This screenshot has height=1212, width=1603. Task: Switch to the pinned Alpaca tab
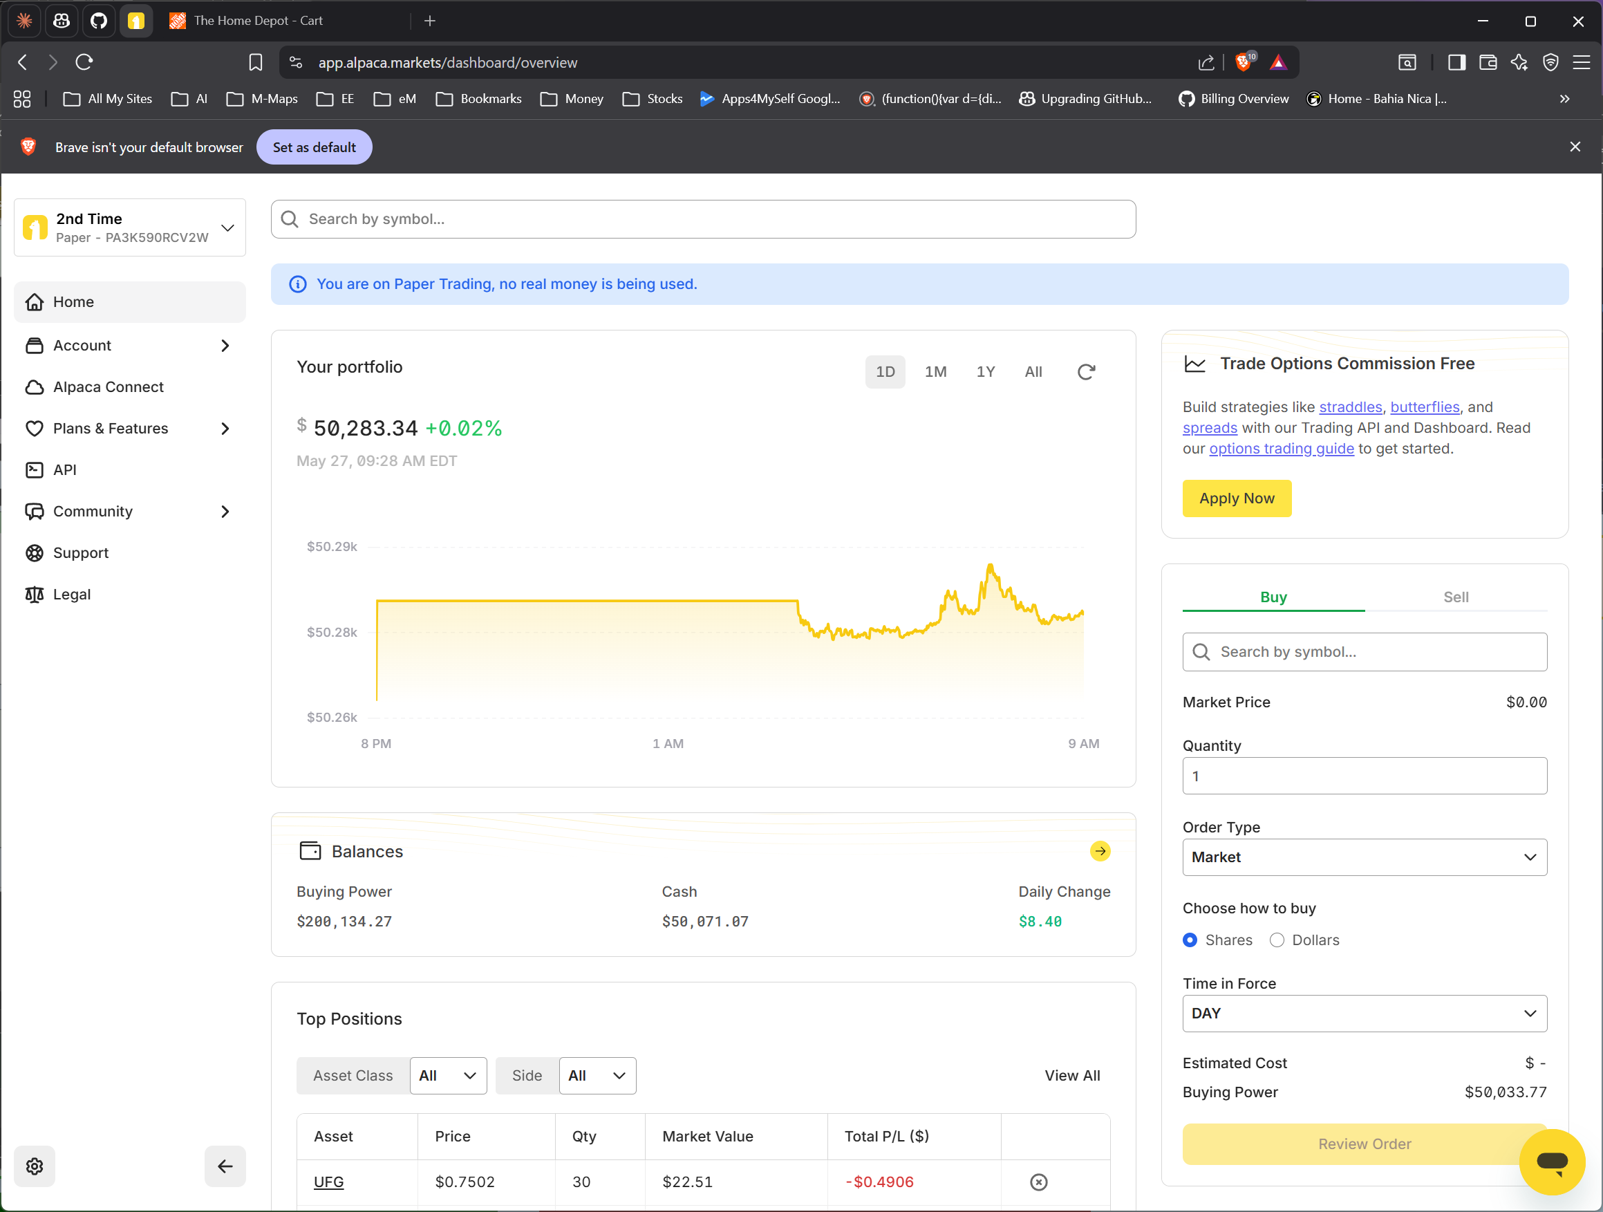[x=136, y=21]
